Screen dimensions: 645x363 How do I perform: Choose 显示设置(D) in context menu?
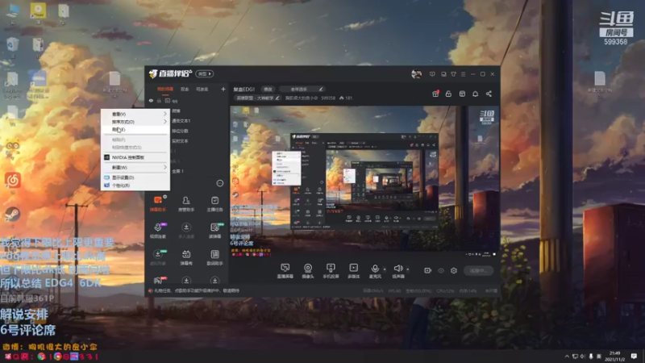pos(135,177)
